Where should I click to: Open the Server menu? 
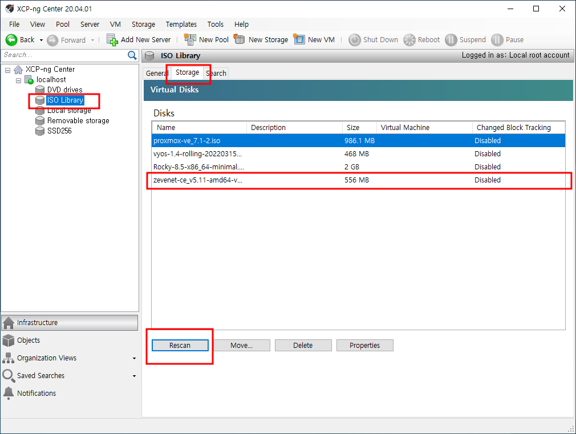coord(90,25)
